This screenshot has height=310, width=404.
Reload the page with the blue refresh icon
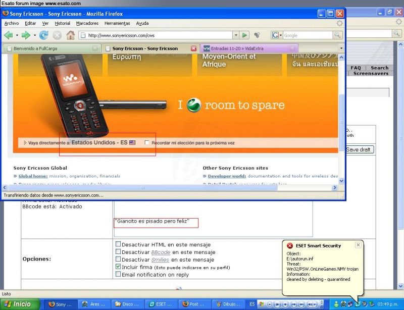44,35
